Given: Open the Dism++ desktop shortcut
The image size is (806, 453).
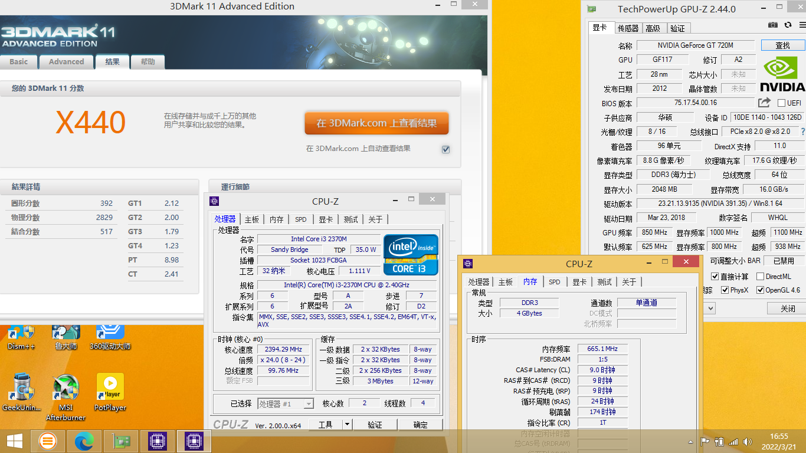Looking at the screenshot, I should pyautogui.click(x=21, y=337).
